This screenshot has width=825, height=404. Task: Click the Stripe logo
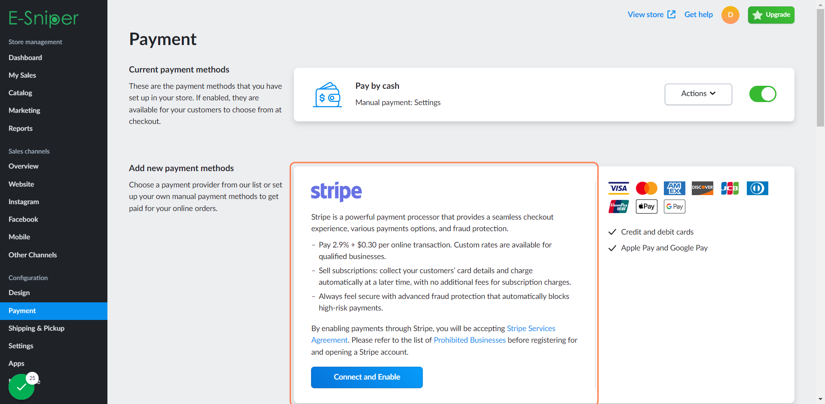(336, 191)
